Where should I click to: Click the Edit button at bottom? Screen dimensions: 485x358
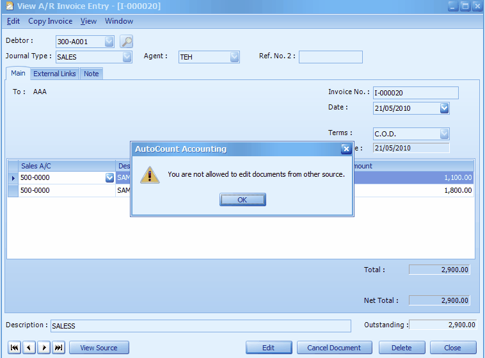pyautogui.click(x=269, y=348)
